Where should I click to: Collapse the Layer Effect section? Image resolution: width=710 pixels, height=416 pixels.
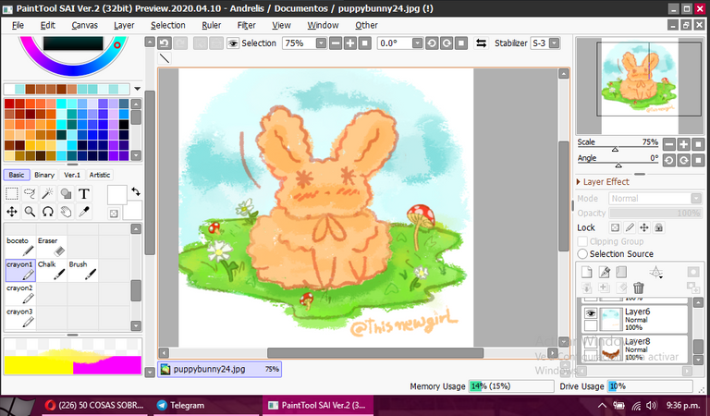(x=578, y=182)
